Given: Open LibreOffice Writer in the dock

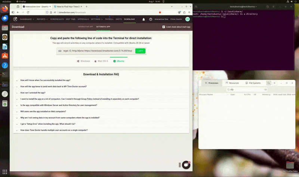Looking at the screenshot, I should [5, 46].
